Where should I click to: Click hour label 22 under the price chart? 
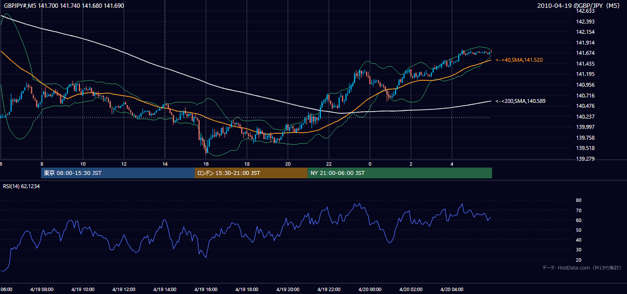click(329, 164)
